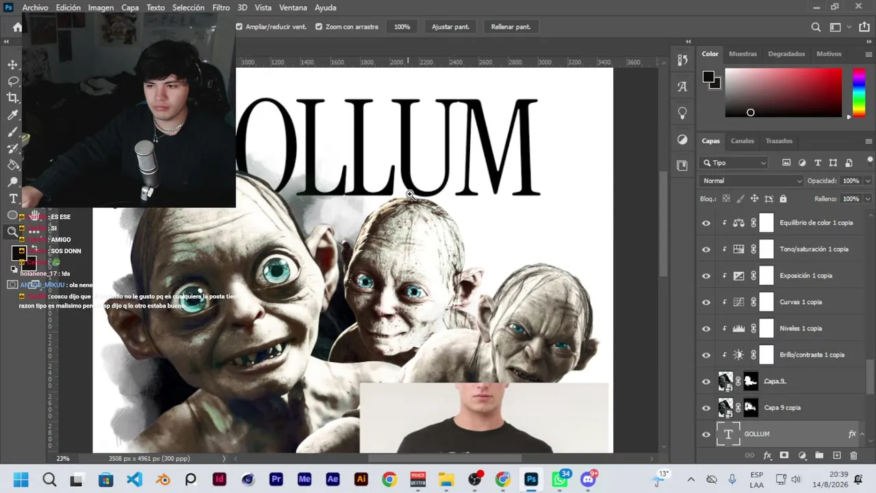The width and height of the screenshot is (876, 493).
Task: Filter layers by adjustment layers icon
Action: [802, 163]
